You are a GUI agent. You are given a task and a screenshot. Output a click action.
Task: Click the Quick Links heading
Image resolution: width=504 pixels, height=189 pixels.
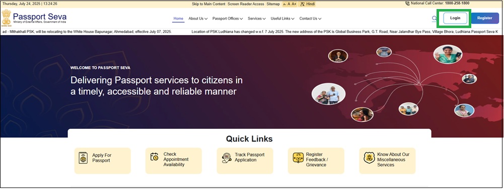tap(249, 139)
